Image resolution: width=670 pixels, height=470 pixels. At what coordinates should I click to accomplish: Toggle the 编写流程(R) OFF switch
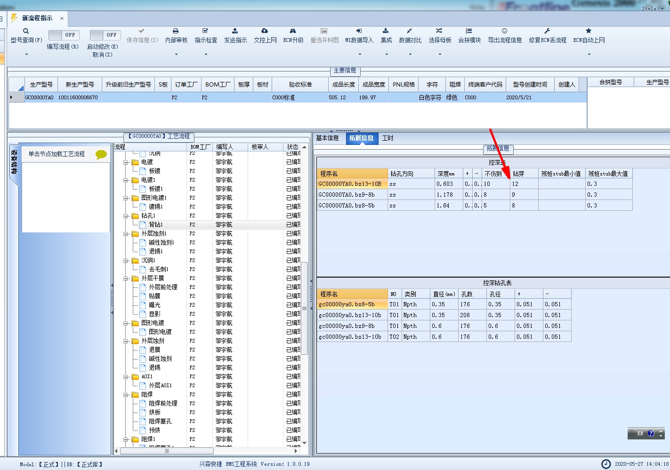tap(64, 35)
